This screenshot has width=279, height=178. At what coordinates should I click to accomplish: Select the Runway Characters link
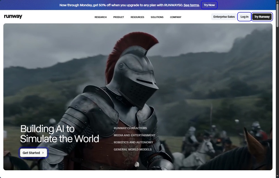[130, 128]
